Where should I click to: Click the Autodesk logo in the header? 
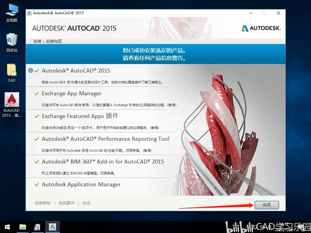(261, 28)
